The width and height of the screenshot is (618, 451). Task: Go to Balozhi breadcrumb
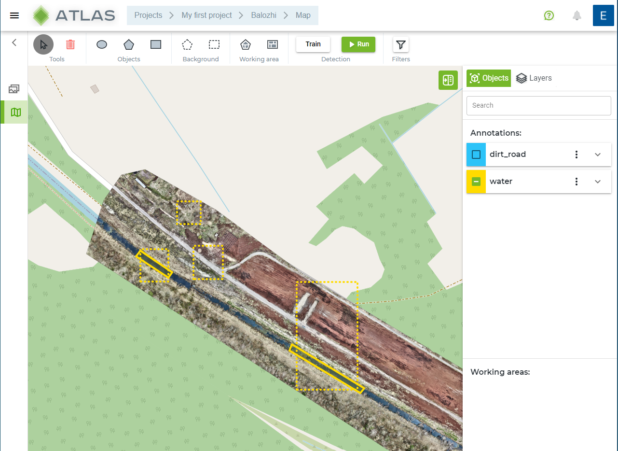263,15
